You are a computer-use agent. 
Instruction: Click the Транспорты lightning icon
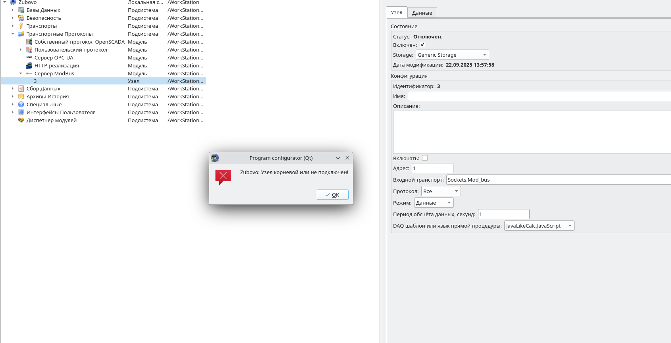coord(21,26)
